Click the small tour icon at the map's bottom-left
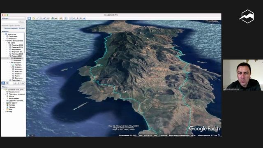 click(x=28, y=135)
